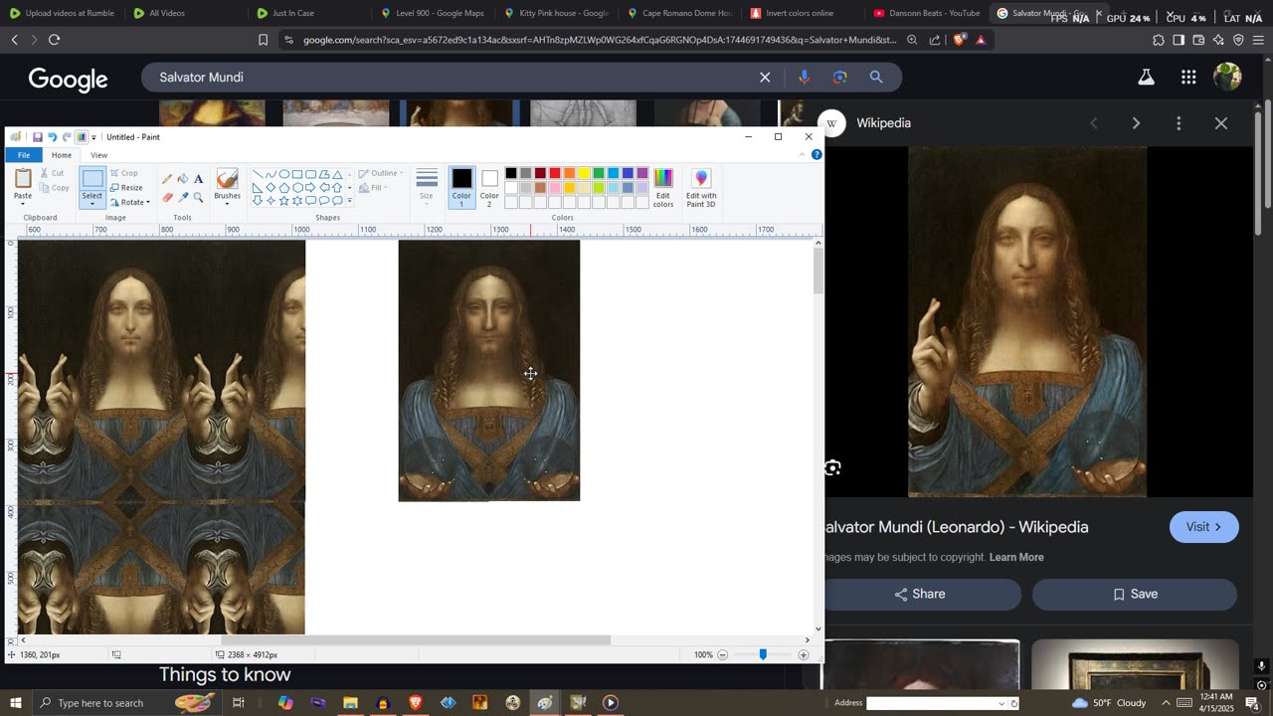This screenshot has height=716, width=1273.
Task: Open the Resize dialog in Paint
Action: [x=126, y=187]
